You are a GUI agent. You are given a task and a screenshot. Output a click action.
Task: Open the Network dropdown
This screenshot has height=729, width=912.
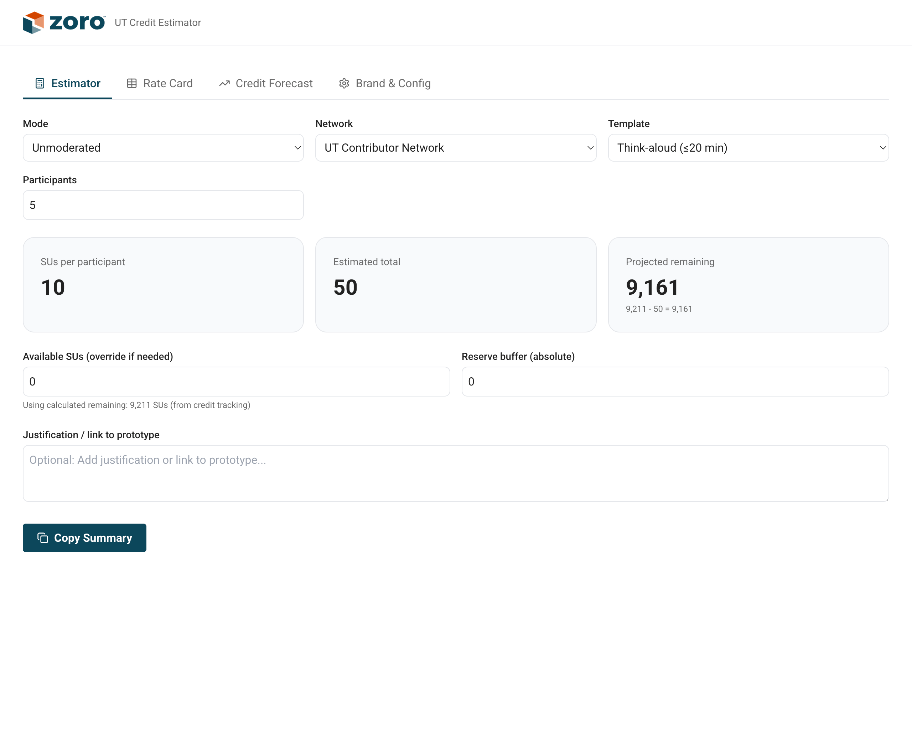pyautogui.click(x=456, y=147)
